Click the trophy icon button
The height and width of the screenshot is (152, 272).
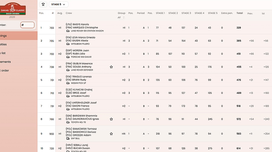(x=43, y=4)
